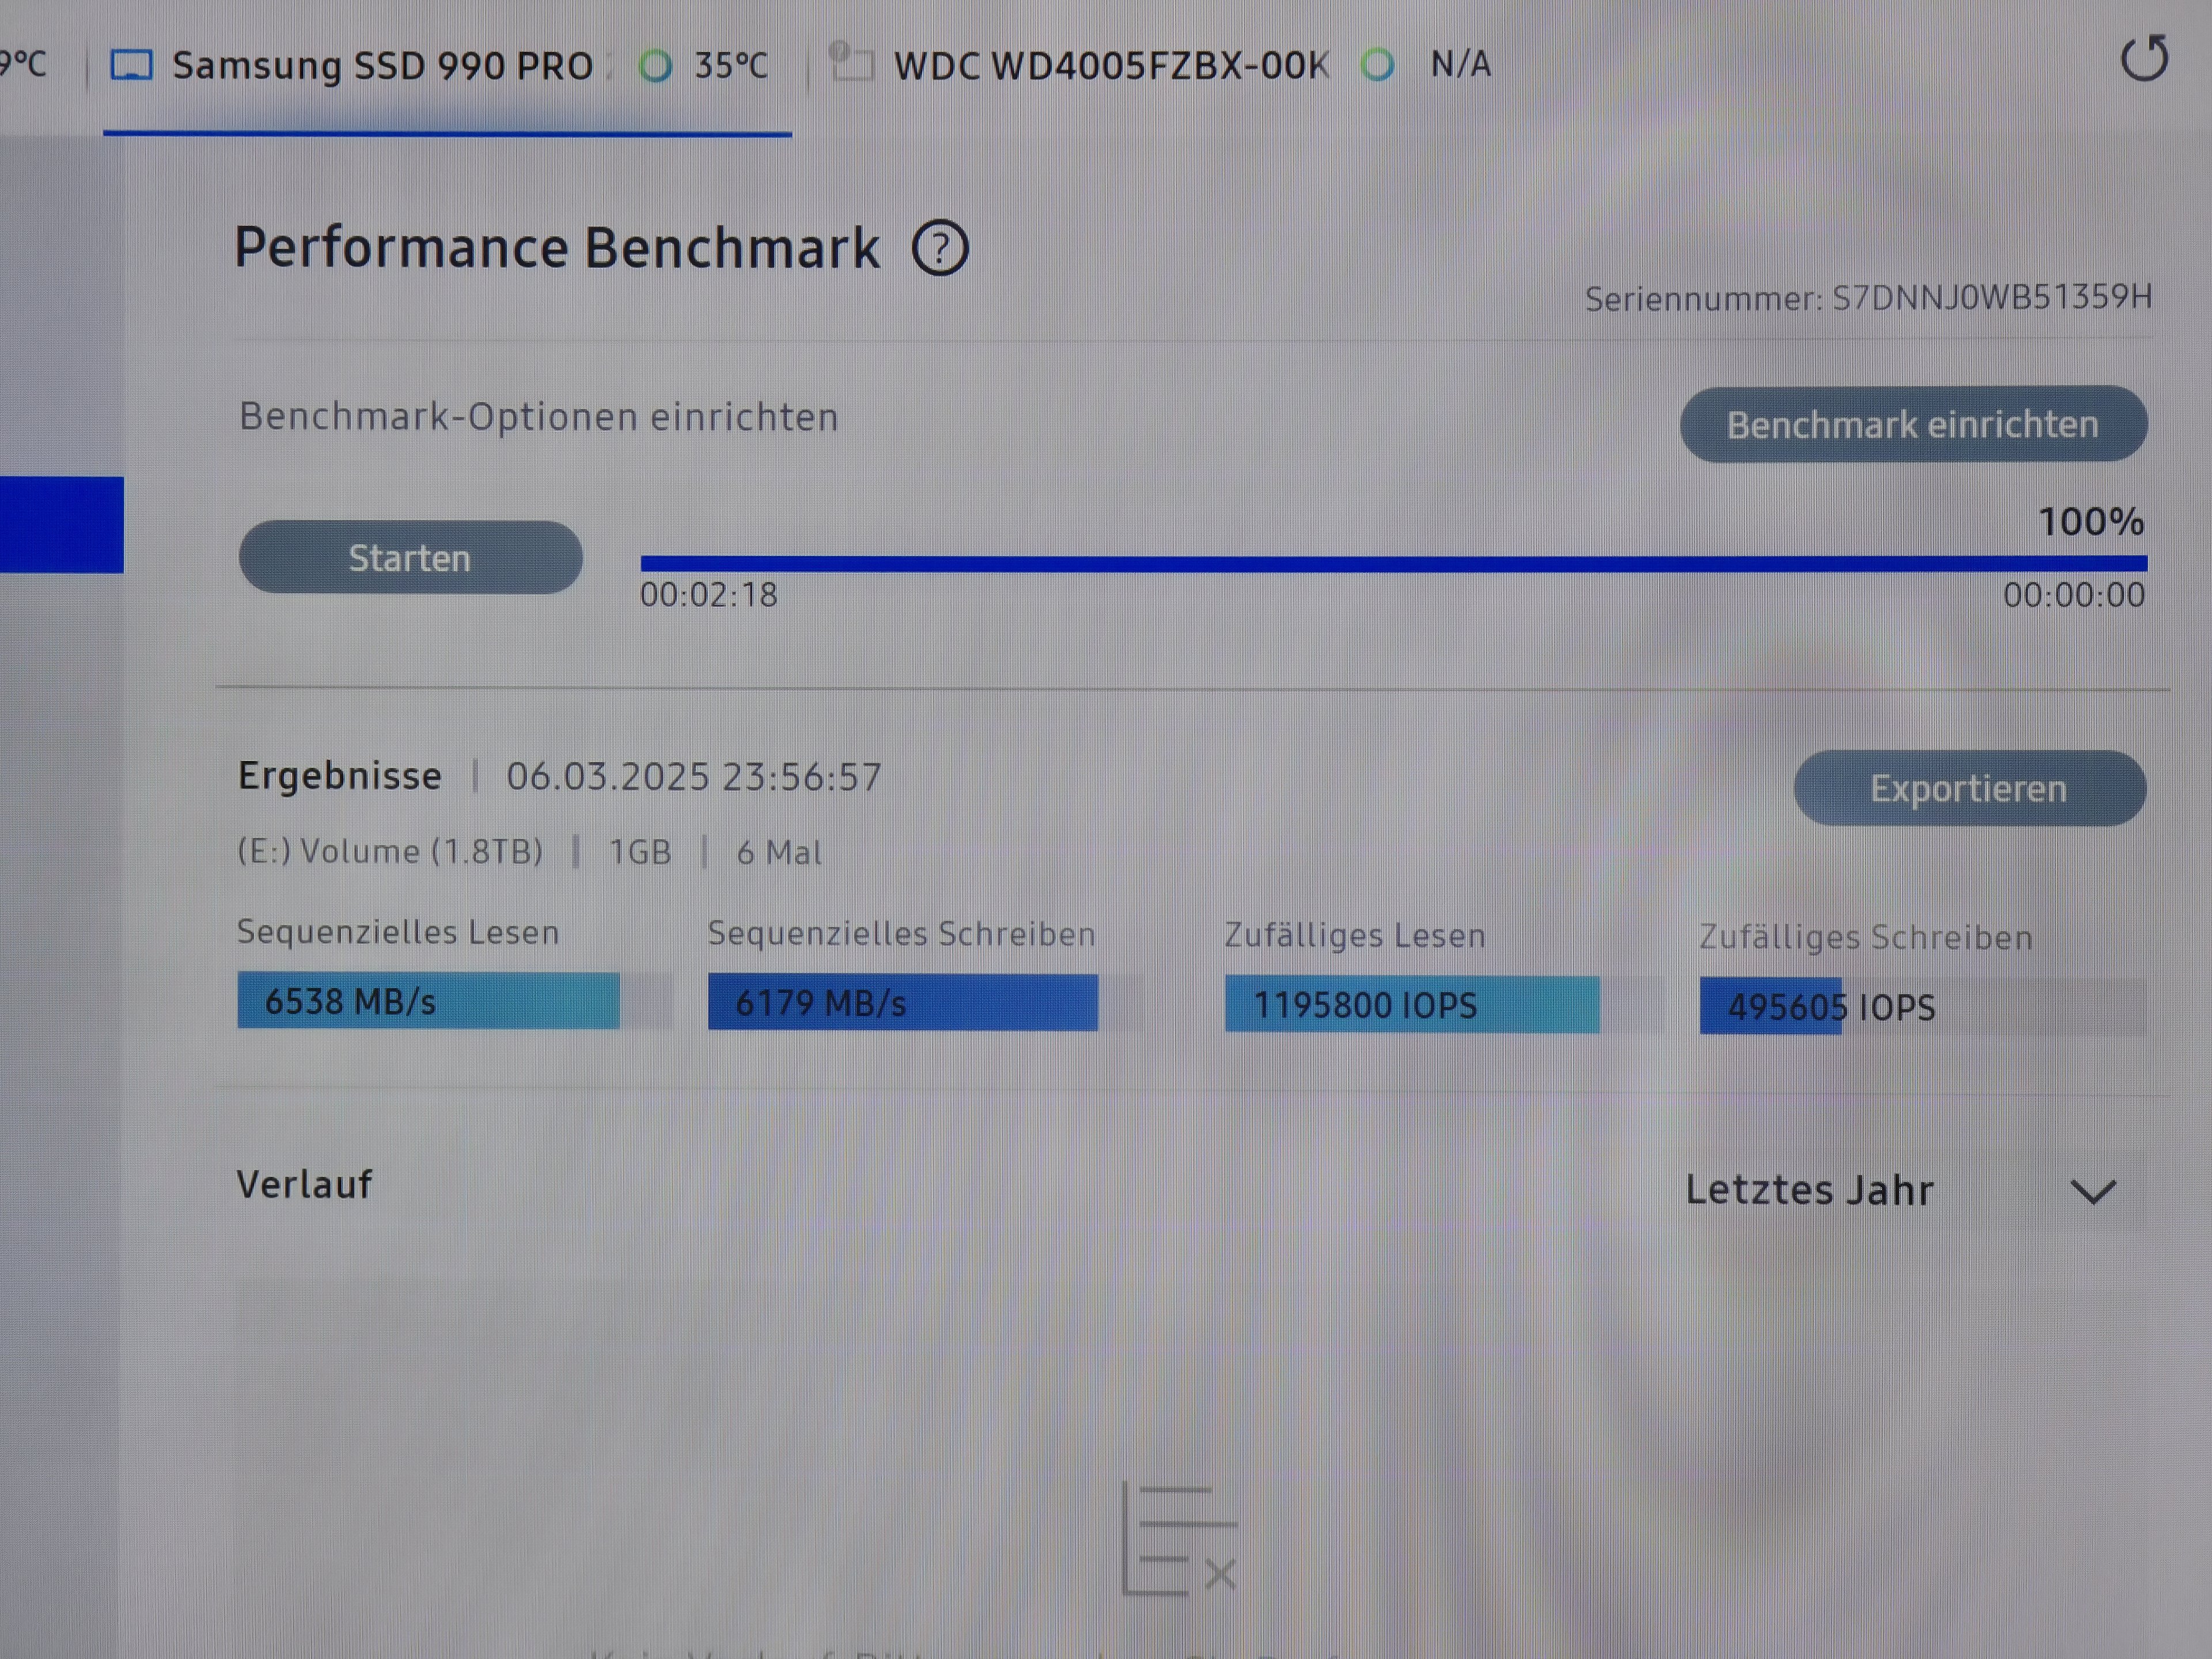Click the WDC drive icon in the tab bar
2212x1659 pixels.
click(851, 63)
